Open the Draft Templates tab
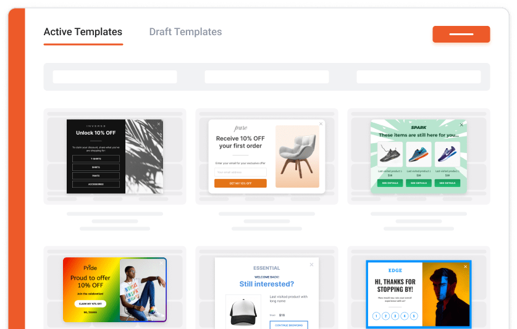The width and height of the screenshot is (517, 329). (x=185, y=32)
